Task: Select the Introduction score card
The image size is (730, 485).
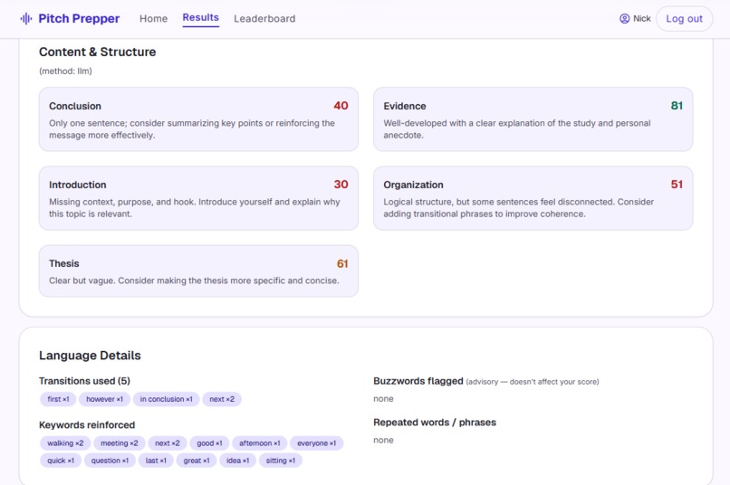Action: pyautogui.click(x=198, y=198)
